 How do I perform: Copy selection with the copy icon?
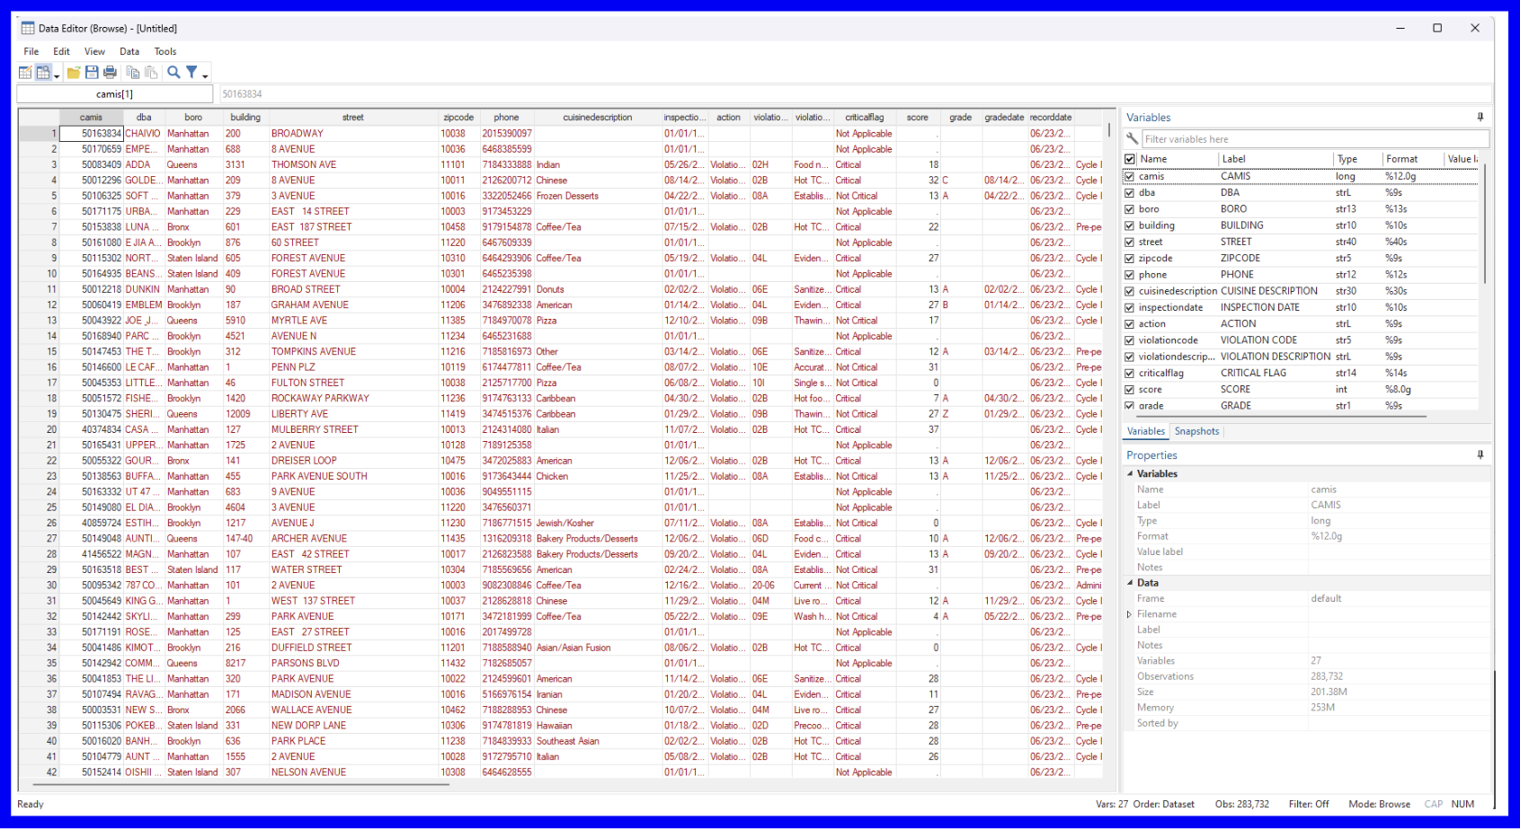(x=133, y=73)
